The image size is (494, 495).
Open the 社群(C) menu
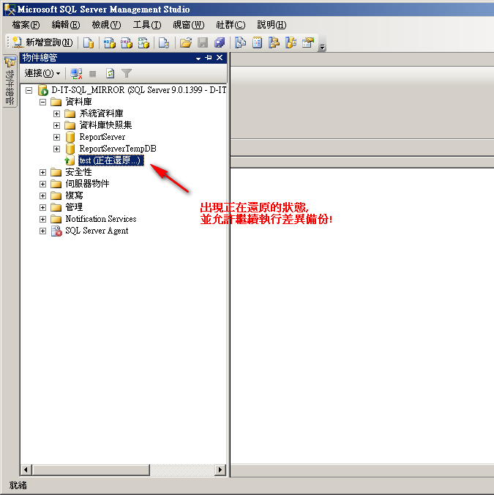(231, 25)
